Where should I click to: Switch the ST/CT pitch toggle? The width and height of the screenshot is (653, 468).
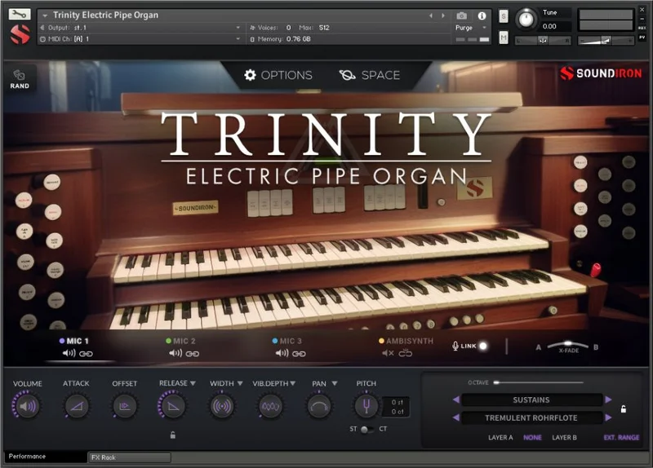(366, 429)
